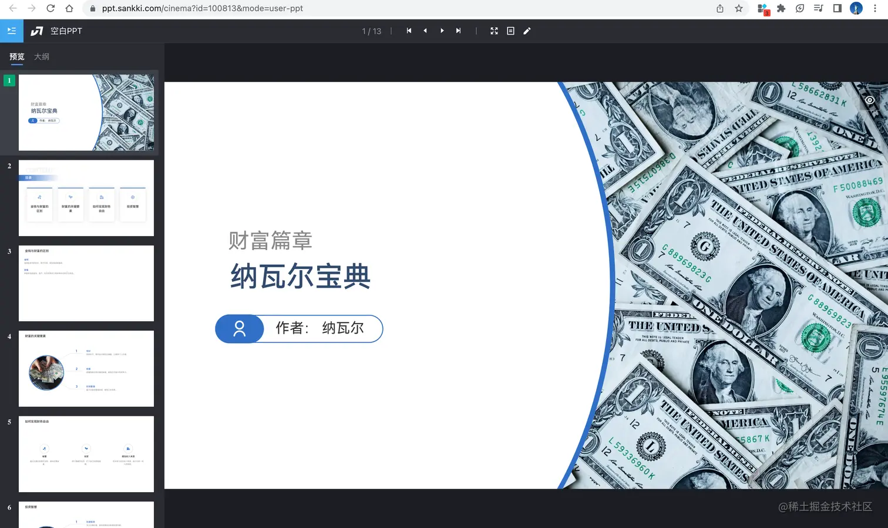The image size is (888, 528).
Task: Select slide 3 thumbnail
Action: pos(86,283)
